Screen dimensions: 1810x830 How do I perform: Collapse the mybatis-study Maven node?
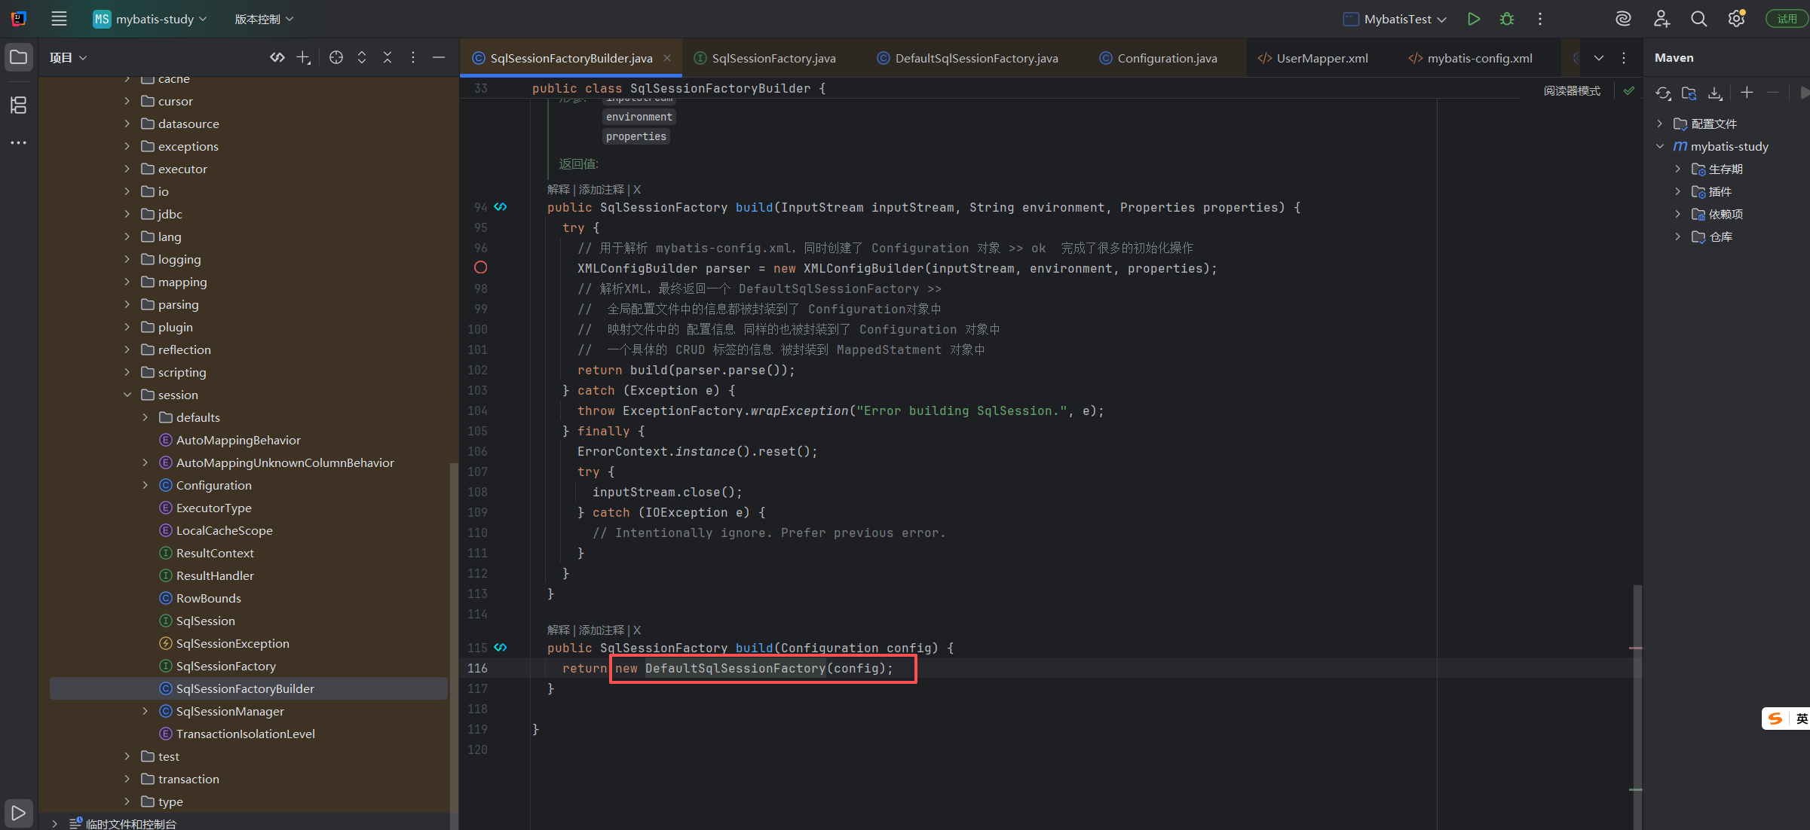1659,146
